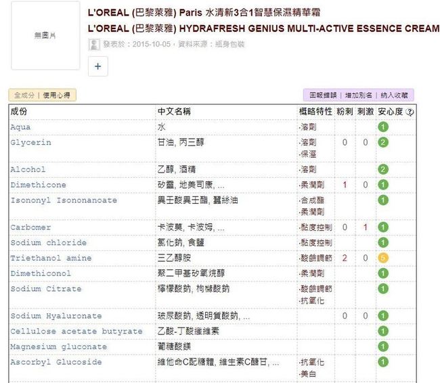Click the Chinese name 三乙醇胺
This screenshot has width=440, height=383.
174,258
